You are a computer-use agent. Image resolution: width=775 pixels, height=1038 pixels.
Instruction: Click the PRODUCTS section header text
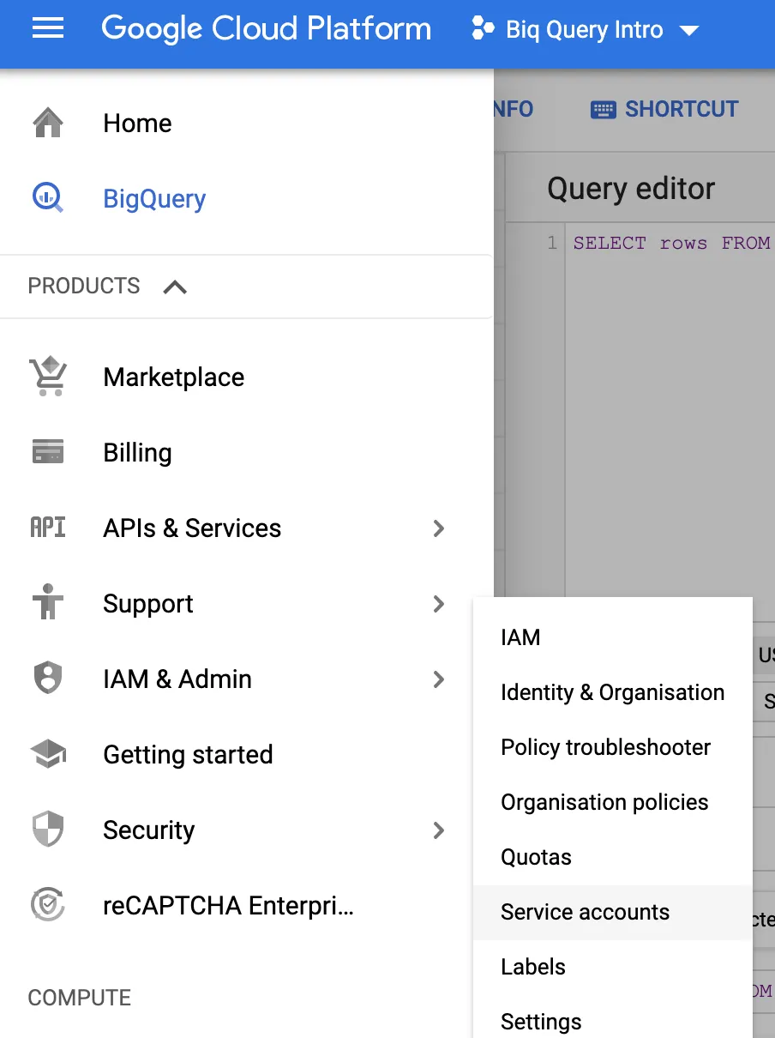(84, 286)
